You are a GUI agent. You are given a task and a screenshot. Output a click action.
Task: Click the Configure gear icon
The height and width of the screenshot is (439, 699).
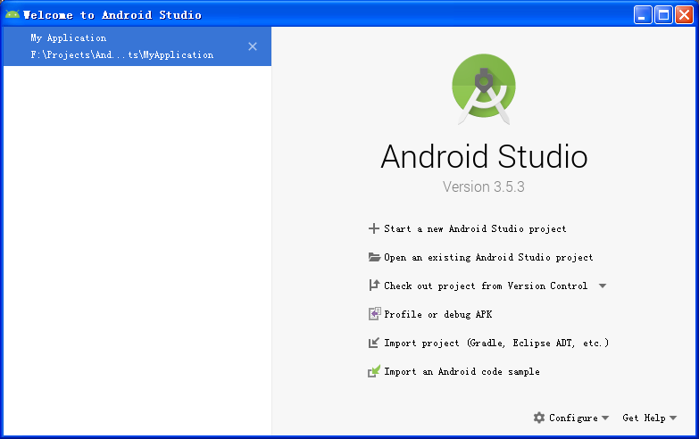539,418
